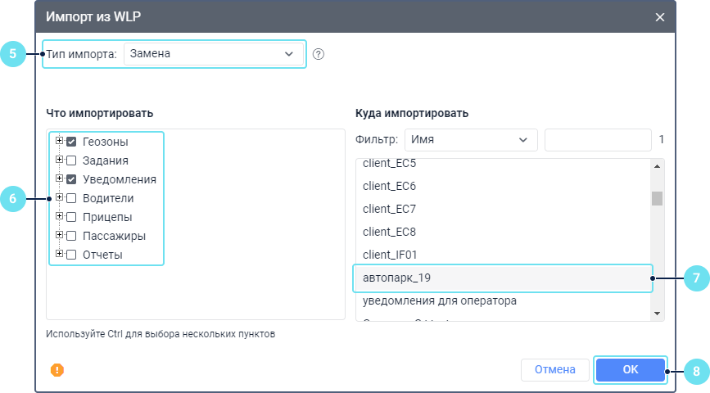Expand the Прицепы tree node
Screen dimensions: 710x393
59,216
